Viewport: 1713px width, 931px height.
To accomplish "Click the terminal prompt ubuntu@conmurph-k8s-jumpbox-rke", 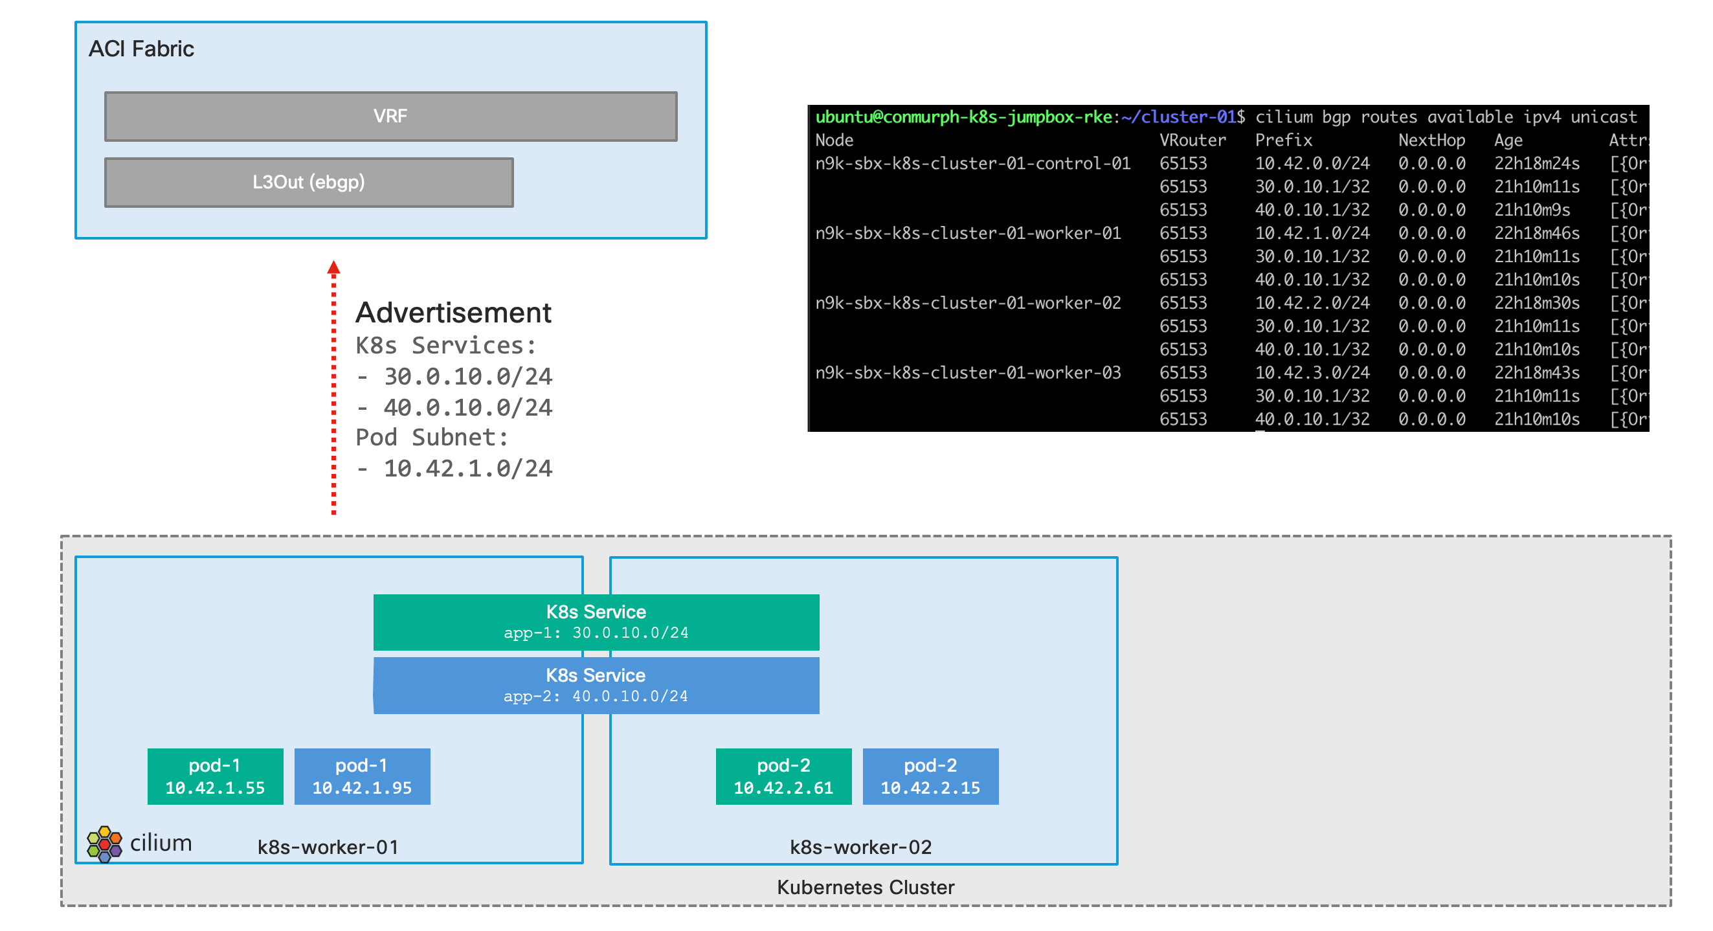I will tap(964, 117).
